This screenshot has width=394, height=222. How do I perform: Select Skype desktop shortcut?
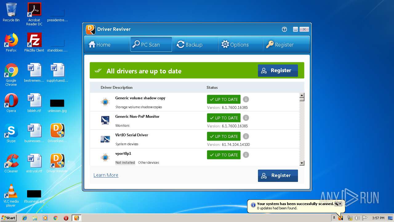[x=11, y=133]
